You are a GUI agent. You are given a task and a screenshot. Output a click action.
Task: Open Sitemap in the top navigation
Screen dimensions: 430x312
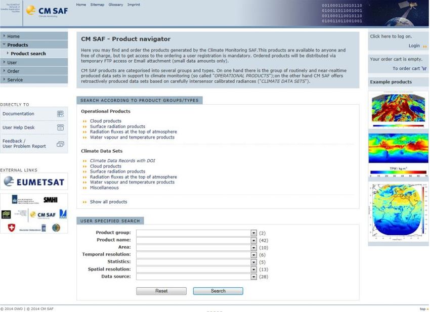97,5
